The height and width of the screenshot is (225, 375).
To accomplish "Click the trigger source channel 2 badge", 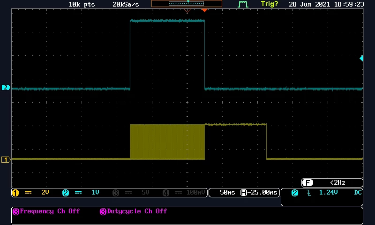I will click(x=295, y=193).
